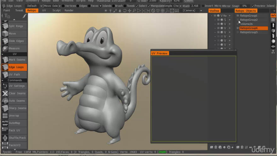
Task: Click the axis icon in viewport toolbar
Action: point(167,11)
